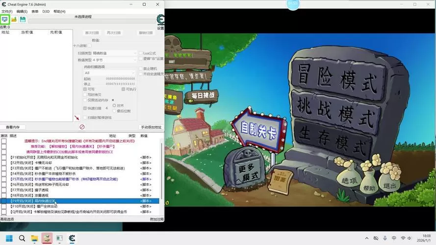This screenshot has width=436, height=245.
Task: Select the 最后位数 radio button
Action: tap(114, 111)
